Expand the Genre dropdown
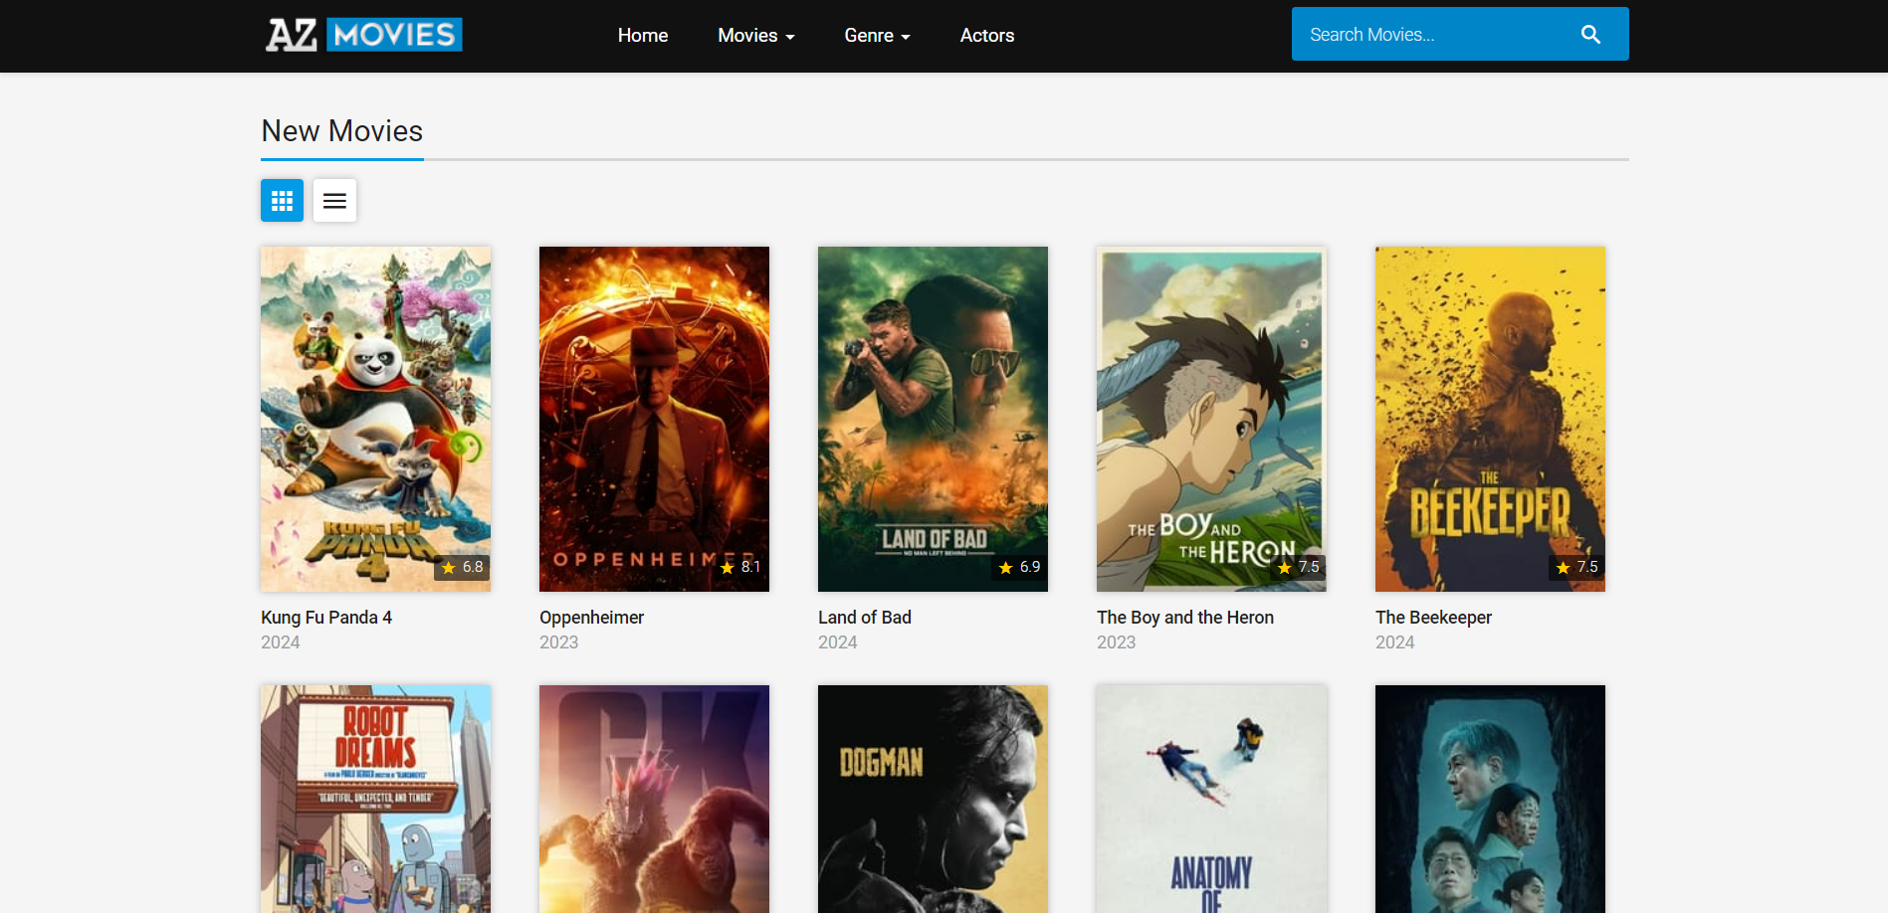This screenshot has width=1888, height=913. point(877,35)
